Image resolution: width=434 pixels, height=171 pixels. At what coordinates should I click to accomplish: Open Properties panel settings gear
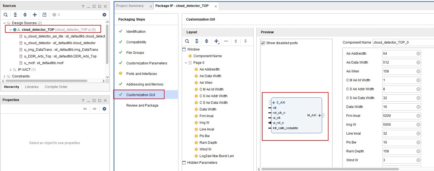coord(104,109)
